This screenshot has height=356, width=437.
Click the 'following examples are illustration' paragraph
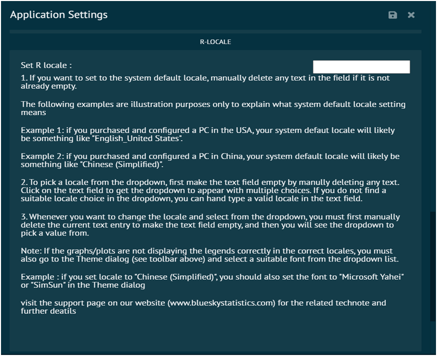(x=213, y=109)
